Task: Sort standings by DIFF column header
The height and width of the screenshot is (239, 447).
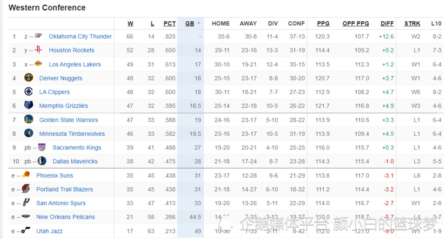Action: (x=387, y=24)
